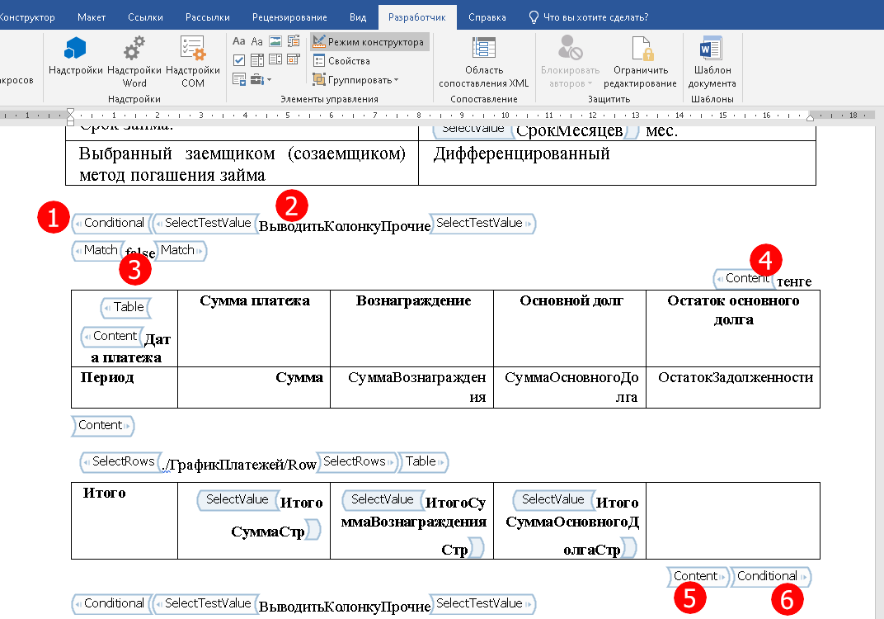Click the Дифференцированный cell text
884x619 pixels.
coord(521,154)
